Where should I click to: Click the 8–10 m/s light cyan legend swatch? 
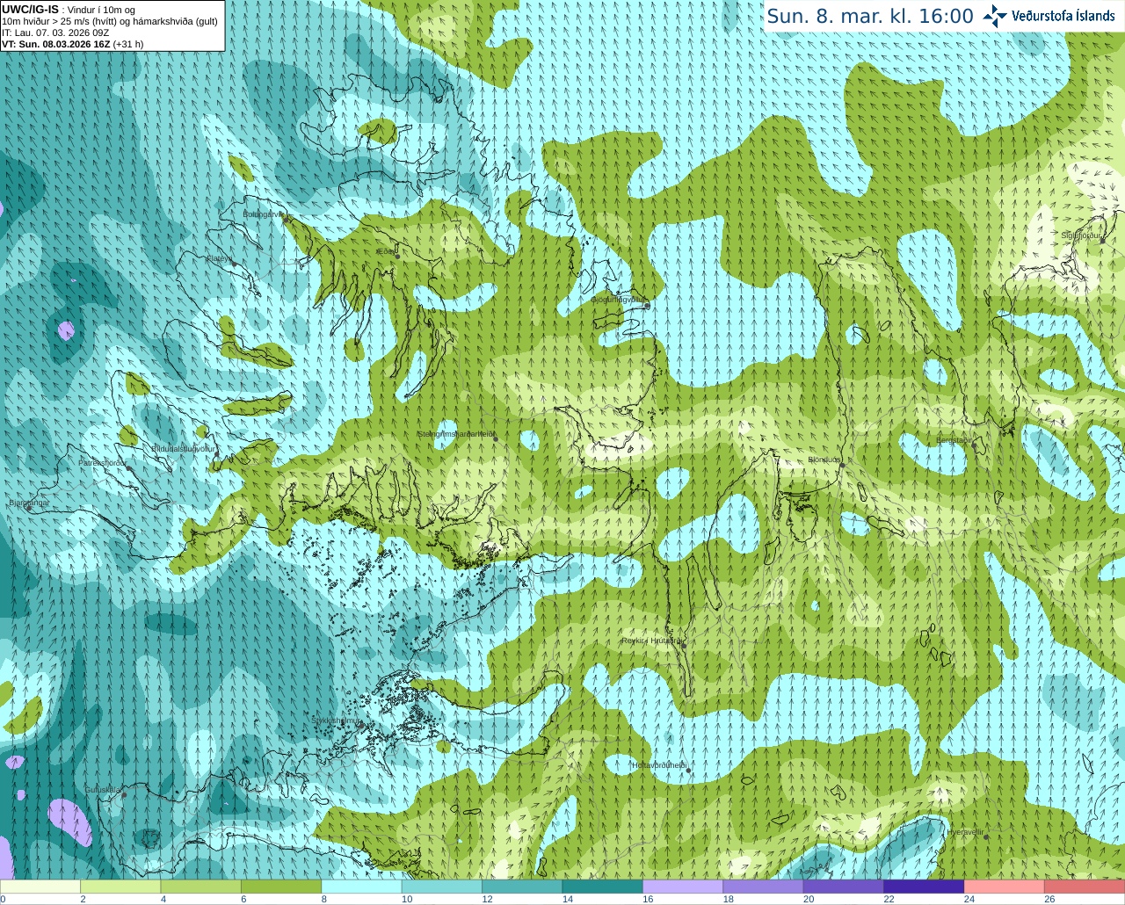[362, 887]
